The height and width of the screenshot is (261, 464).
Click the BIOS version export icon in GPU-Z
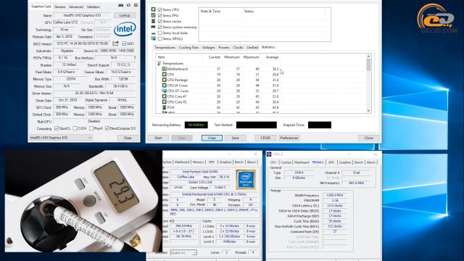[x=116, y=43]
